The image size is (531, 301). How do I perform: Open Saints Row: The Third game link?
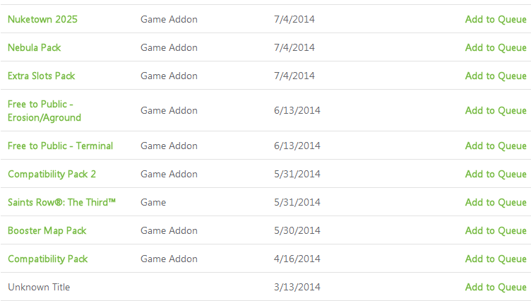pyautogui.click(x=61, y=202)
